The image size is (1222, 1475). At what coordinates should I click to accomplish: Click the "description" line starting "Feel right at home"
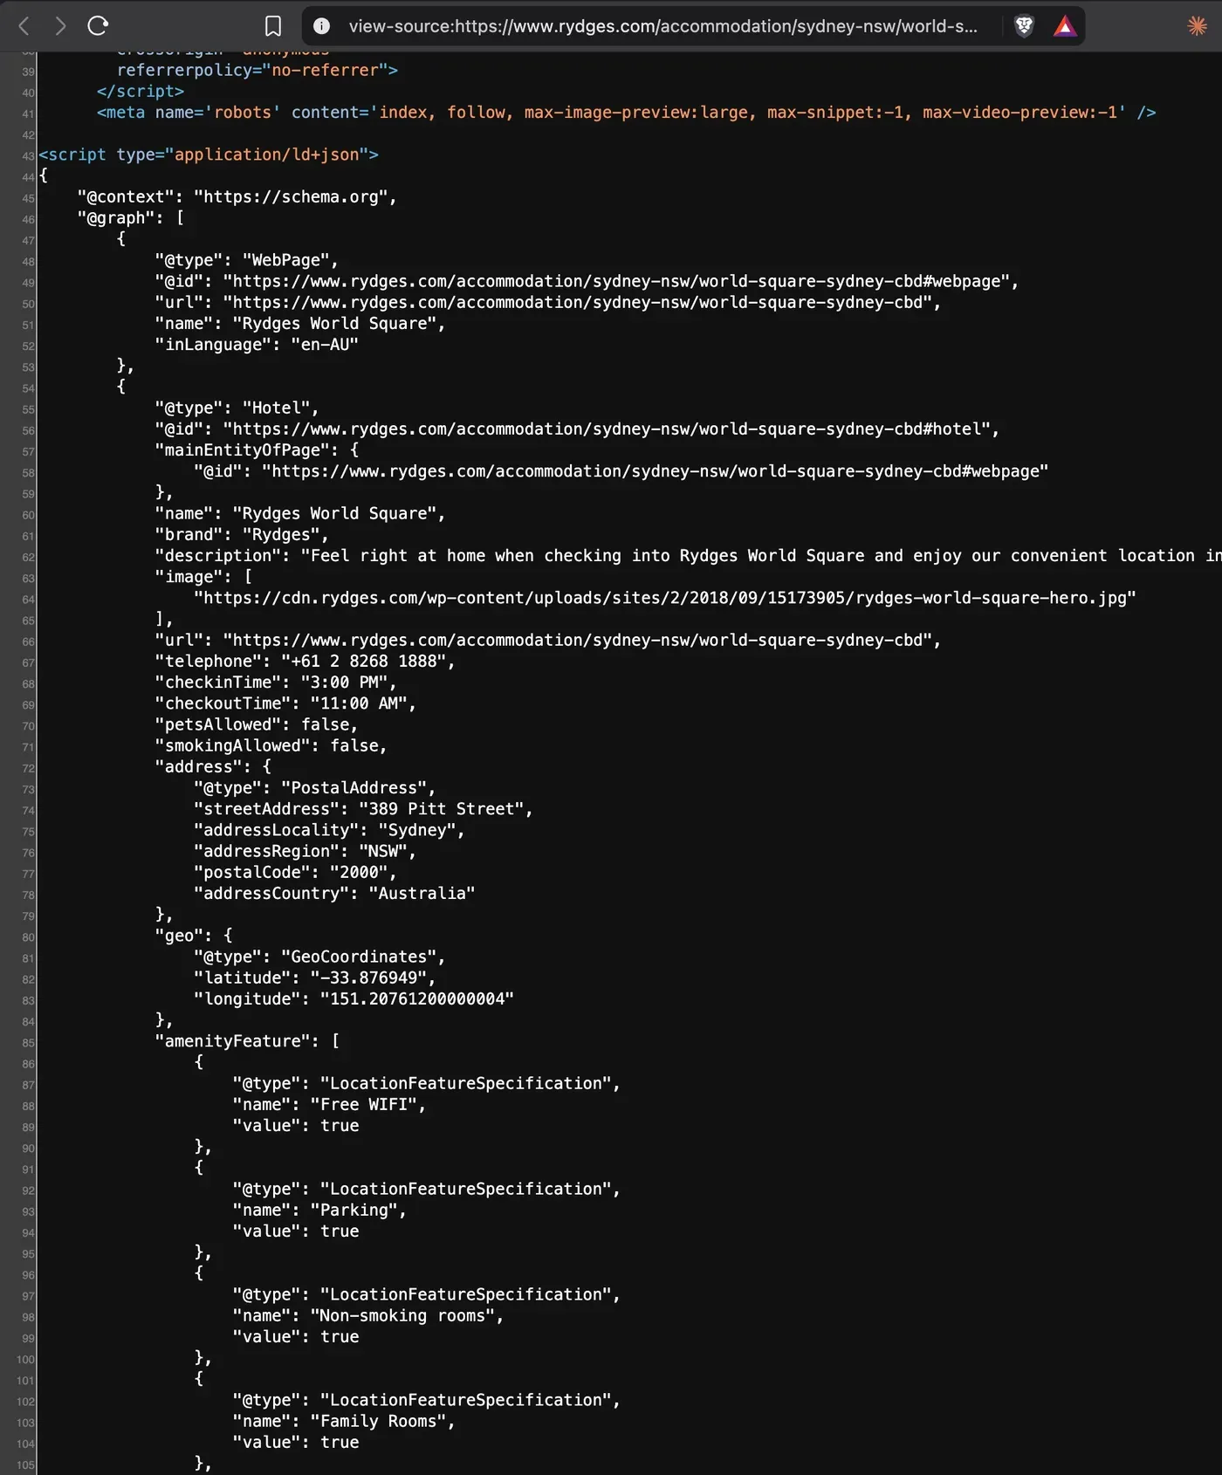point(689,556)
